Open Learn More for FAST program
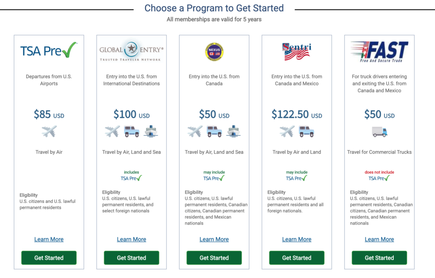435x278 pixels. (x=379, y=239)
